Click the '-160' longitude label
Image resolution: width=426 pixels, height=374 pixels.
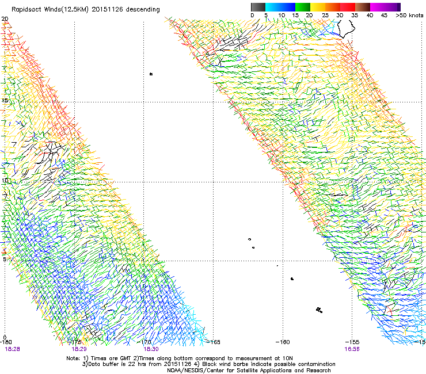[x=283, y=342]
